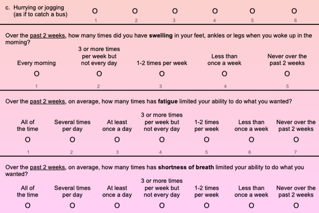Pick '3 or more times per week' fatigue
319x213 pixels.
pyautogui.click(x=162, y=140)
